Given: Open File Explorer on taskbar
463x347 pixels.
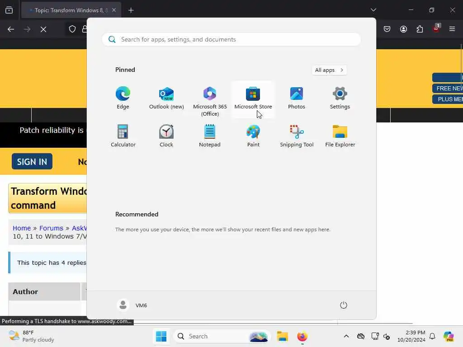Looking at the screenshot, I should coord(282,336).
